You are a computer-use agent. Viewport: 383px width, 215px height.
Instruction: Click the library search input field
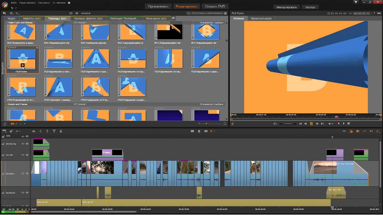(208, 13)
